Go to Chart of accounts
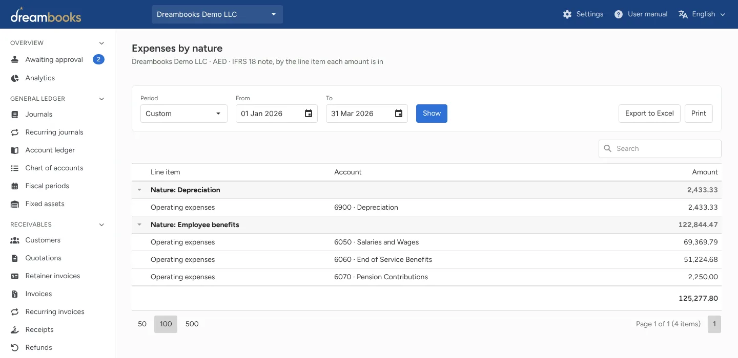738x358 pixels. (x=54, y=168)
